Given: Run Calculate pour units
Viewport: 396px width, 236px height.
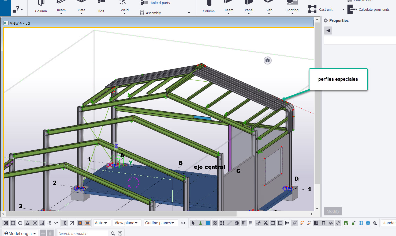Looking at the screenshot, I should point(369,9).
